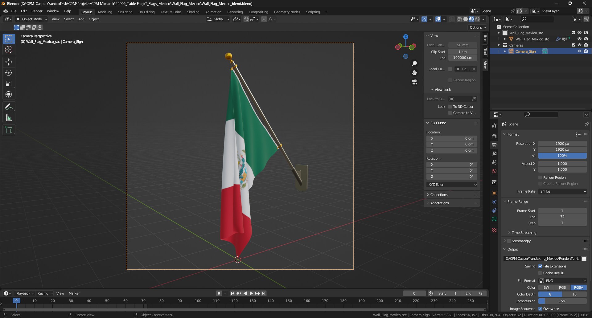Switch to the Geometry Nodes workspace tab
592x318 pixels.
click(x=287, y=12)
